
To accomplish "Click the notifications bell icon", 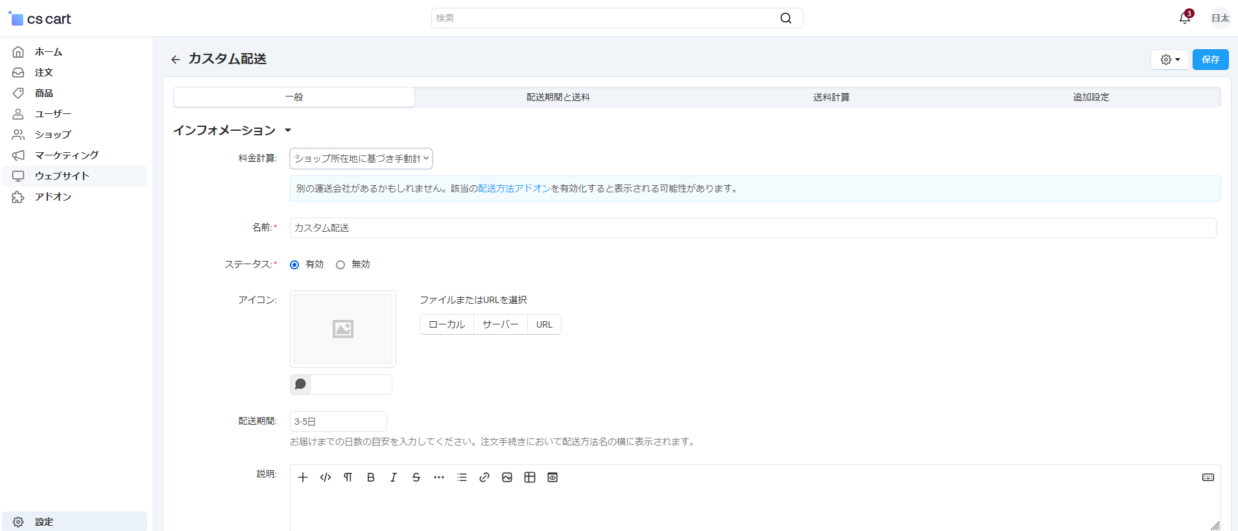I will (x=1184, y=18).
